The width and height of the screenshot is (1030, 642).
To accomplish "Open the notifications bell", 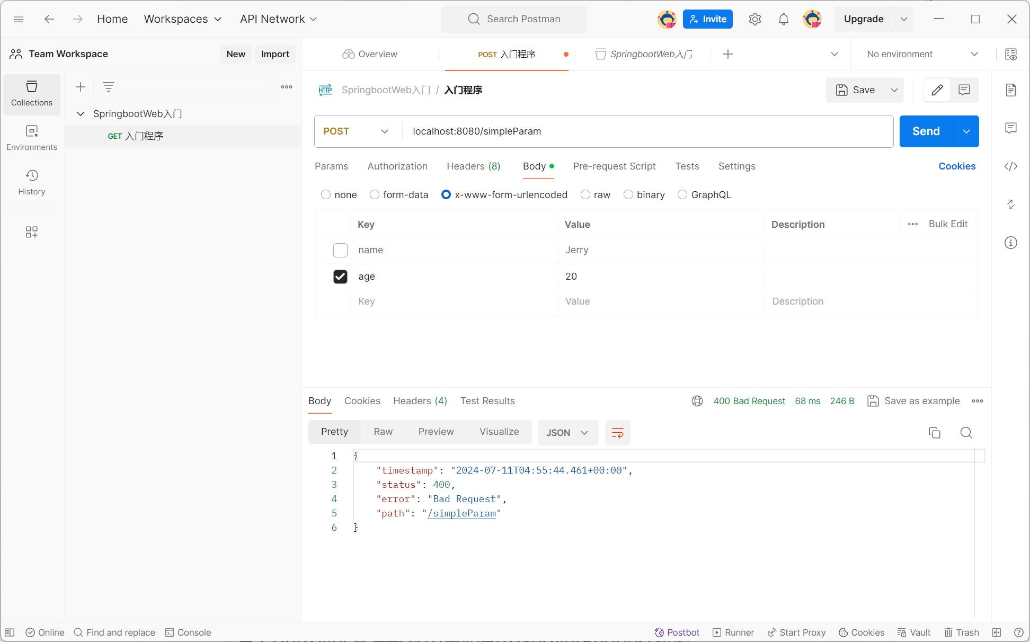I will [784, 19].
